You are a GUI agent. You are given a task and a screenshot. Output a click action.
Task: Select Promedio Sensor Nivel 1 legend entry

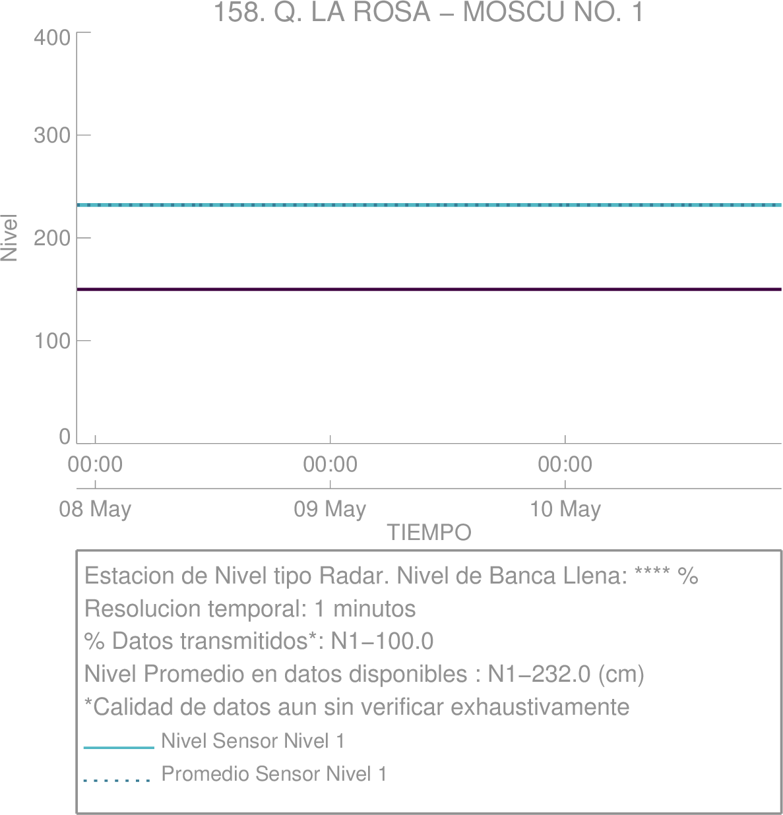coord(274,773)
